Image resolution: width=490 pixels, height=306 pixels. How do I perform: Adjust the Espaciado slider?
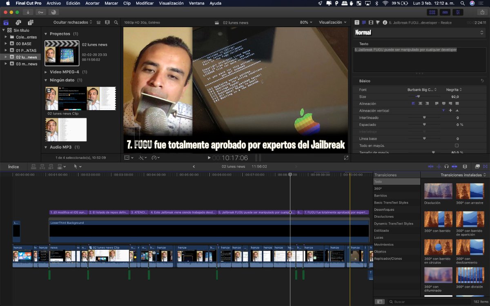tap(424, 124)
